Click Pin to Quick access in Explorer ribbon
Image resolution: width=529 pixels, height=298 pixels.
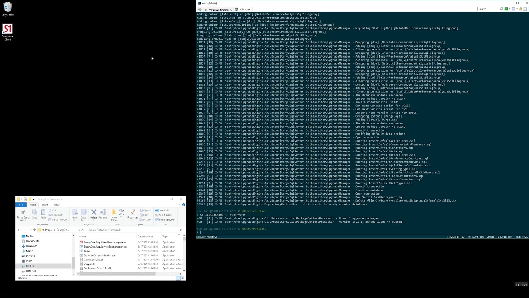point(23,215)
